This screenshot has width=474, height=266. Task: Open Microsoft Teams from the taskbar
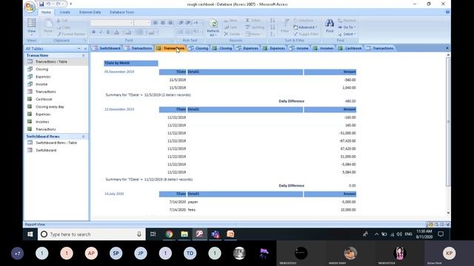216,234
